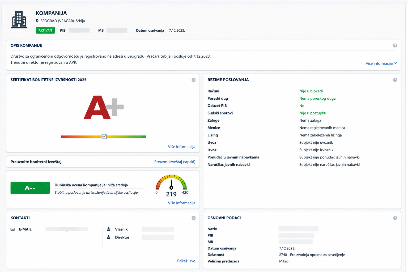Screen dimensions: 408x272
Task: Click 'Nema zaloga' value
Action: coord(310,120)
